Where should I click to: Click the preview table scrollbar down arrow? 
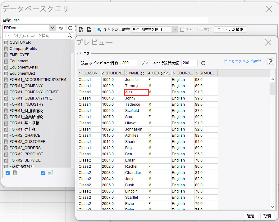272,207
